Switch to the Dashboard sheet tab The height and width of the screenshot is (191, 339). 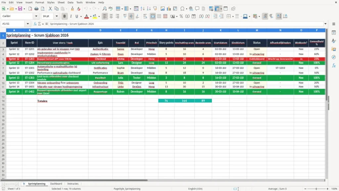(56, 184)
